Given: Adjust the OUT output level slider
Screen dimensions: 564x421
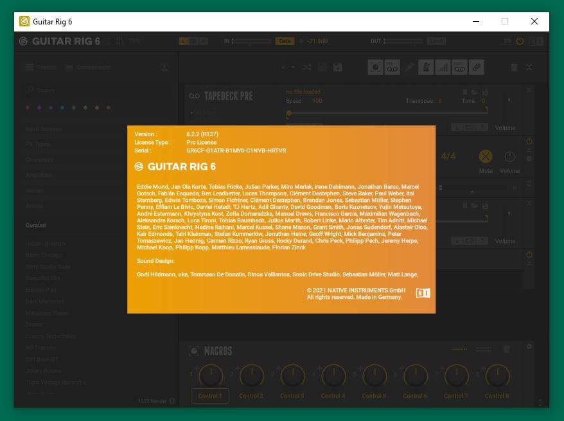Looking at the screenshot, I should (x=403, y=41).
